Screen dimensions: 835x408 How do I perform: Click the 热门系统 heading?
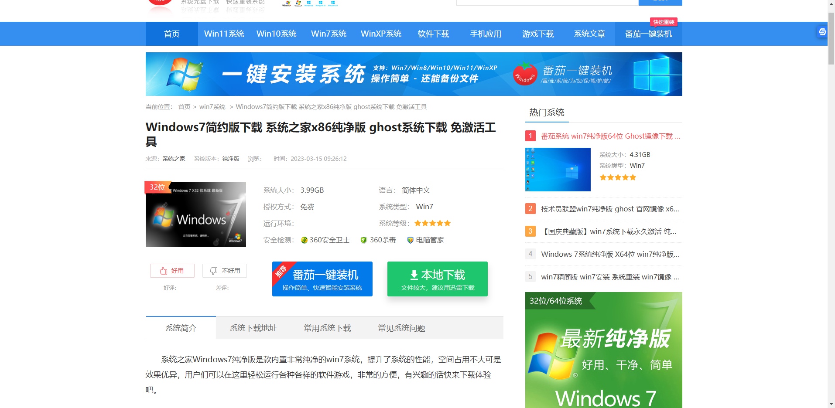pyautogui.click(x=547, y=112)
